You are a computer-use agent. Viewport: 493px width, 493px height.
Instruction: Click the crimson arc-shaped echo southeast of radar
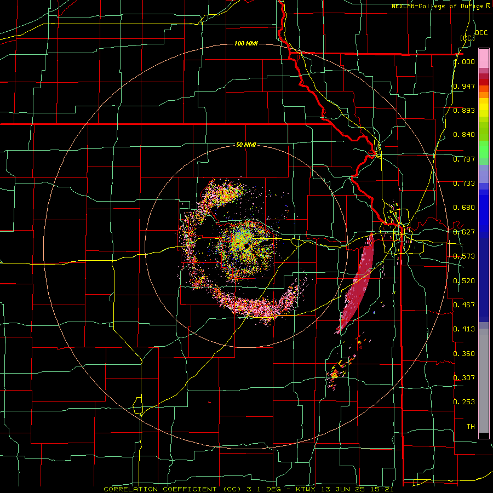pos(357,284)
